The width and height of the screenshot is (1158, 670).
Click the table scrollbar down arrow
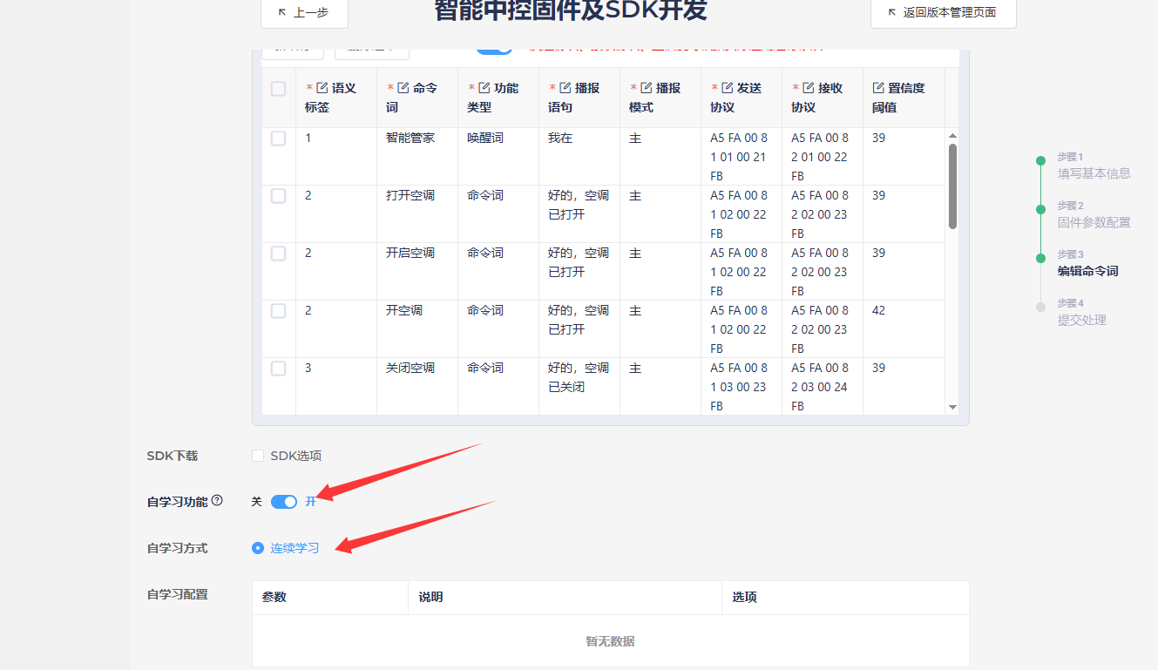point(952,407)
